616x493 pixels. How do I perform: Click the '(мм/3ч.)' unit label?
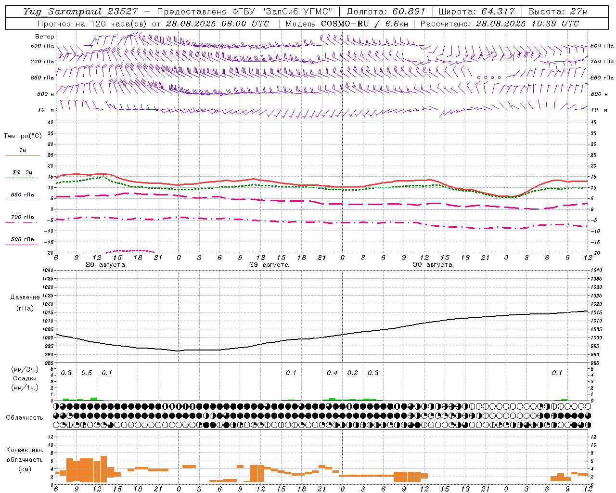[25, 369]
